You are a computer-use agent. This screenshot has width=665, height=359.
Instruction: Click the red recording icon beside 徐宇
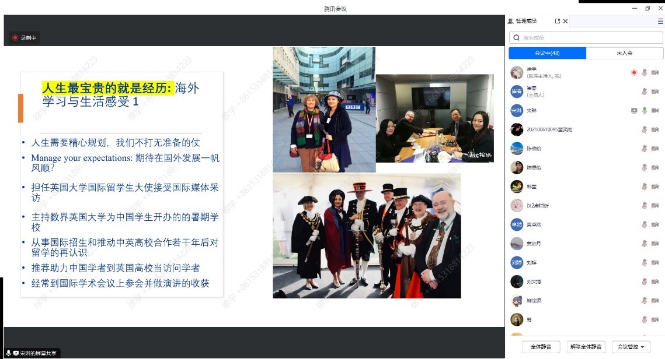coord(634,73)
